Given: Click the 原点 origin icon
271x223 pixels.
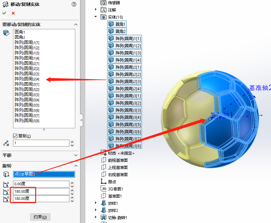Looking at the screenshot, I should tap(103, 181).
